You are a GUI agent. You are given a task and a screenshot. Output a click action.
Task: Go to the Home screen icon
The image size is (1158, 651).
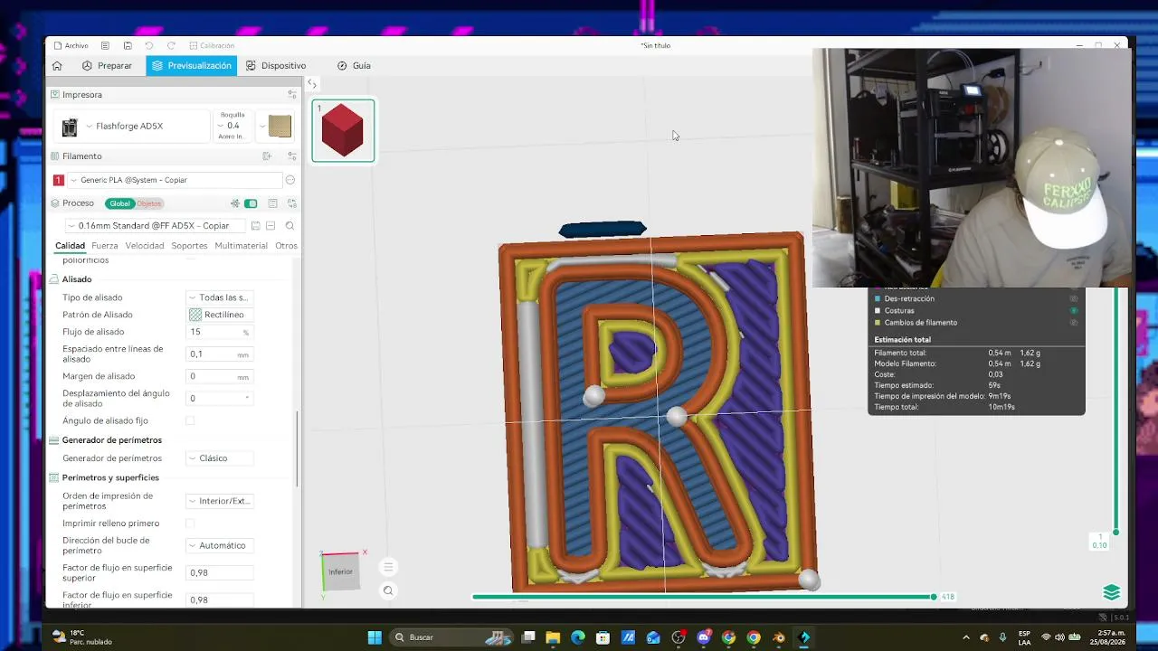pos(57,66)
